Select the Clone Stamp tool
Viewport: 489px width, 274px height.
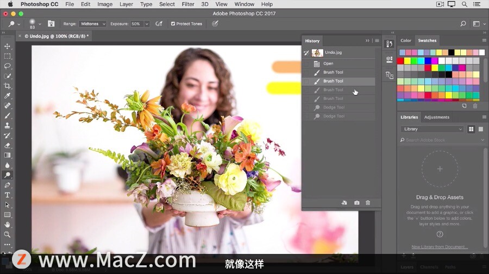click(x=7, y=125)
